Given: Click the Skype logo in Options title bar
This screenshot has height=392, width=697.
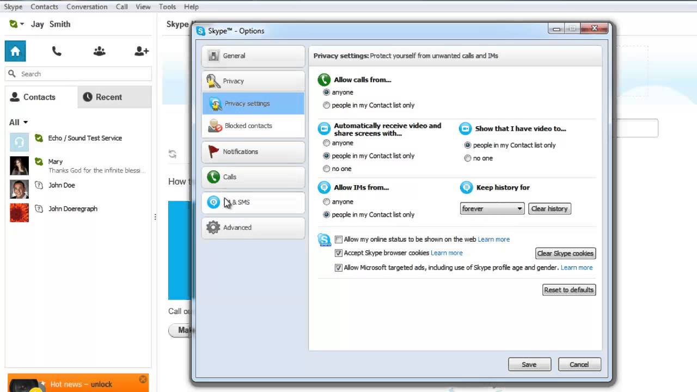Looking at the screenshot, I should click(201, 31).
